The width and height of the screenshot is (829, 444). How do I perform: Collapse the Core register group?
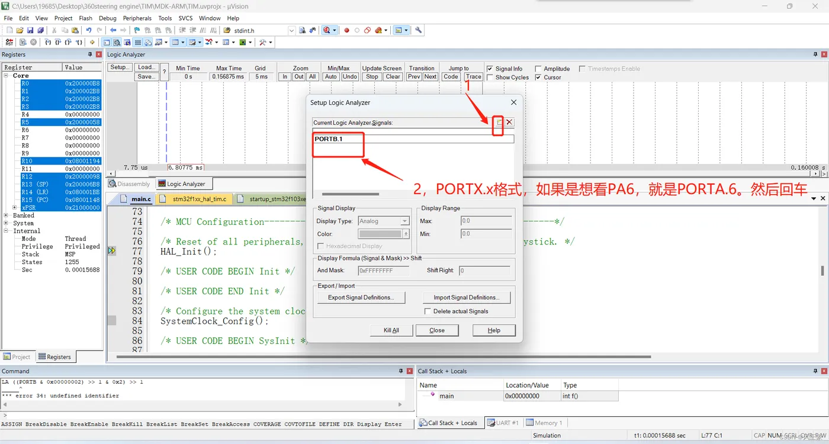coord(7,76)
